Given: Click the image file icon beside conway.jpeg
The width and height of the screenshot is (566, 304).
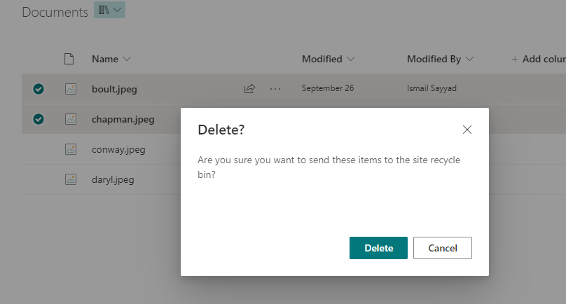Looking at the screenshot, I should tap(70, 149).
